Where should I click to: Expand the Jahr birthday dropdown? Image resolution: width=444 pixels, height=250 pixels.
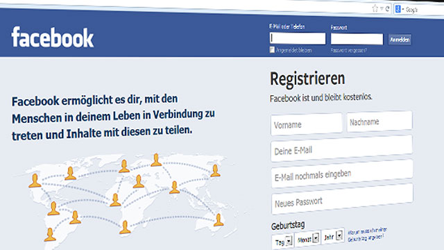click(334, 236)
